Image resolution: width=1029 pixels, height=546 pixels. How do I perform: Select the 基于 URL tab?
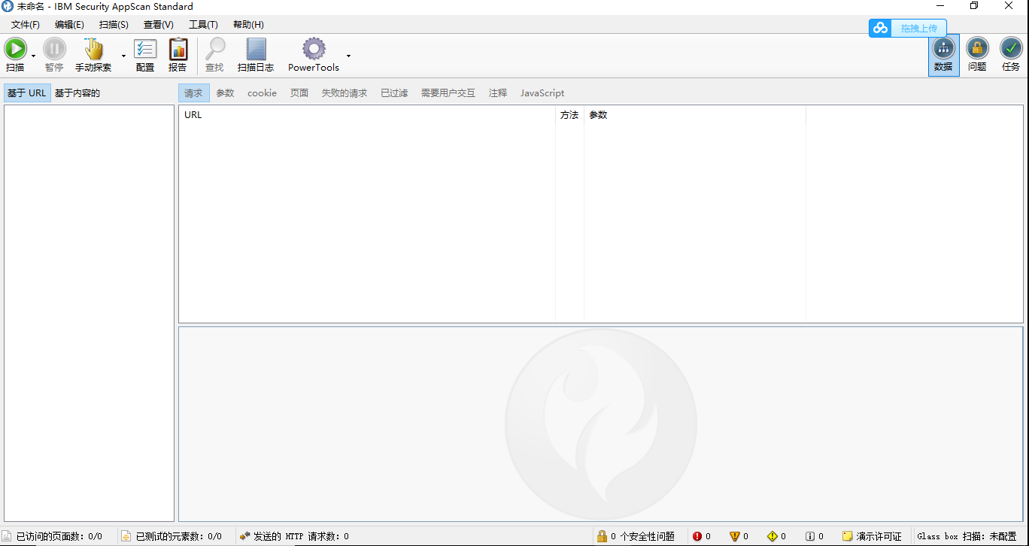point(27,93)
